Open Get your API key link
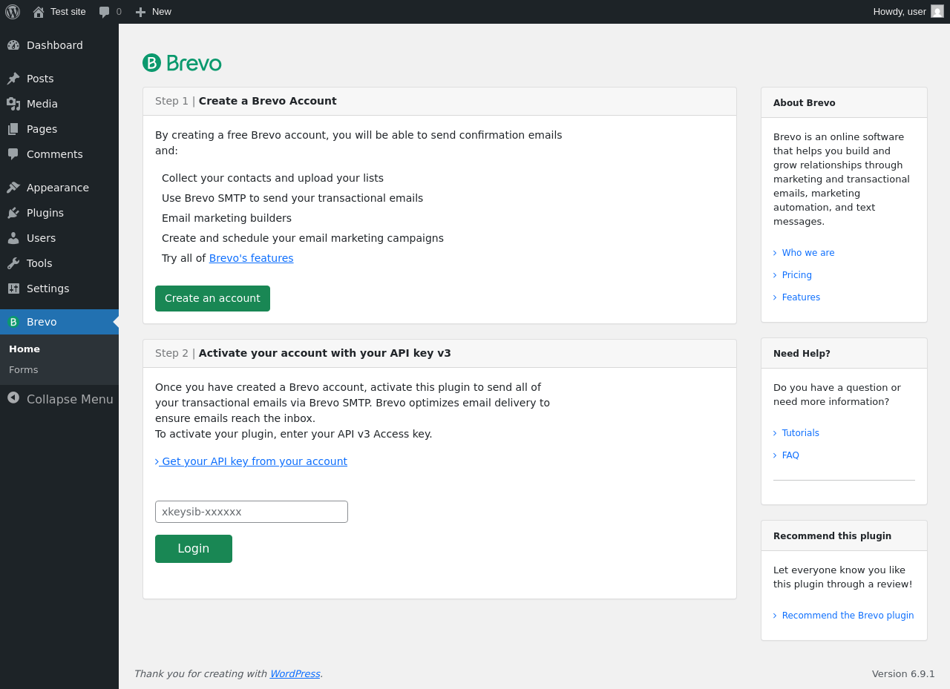The image size is (950, 689). pyautogui.click(x=252, y=461)
